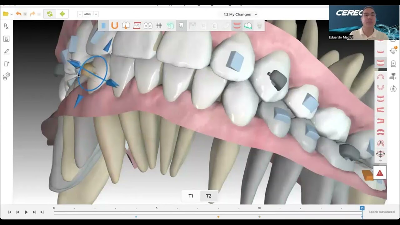Open the redo history dropdown arrow
Image resolution: width=400 pixels, height=225 pixels.
point(39,14)
